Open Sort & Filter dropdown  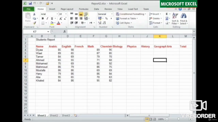point(175,19)
